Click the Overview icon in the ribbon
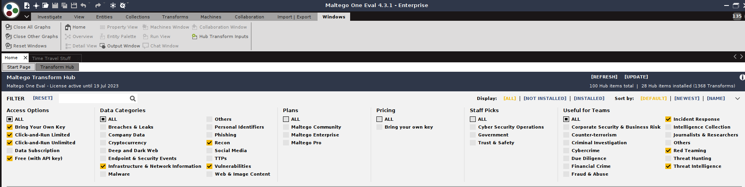 pyautogui.click(x=68, y=36)
